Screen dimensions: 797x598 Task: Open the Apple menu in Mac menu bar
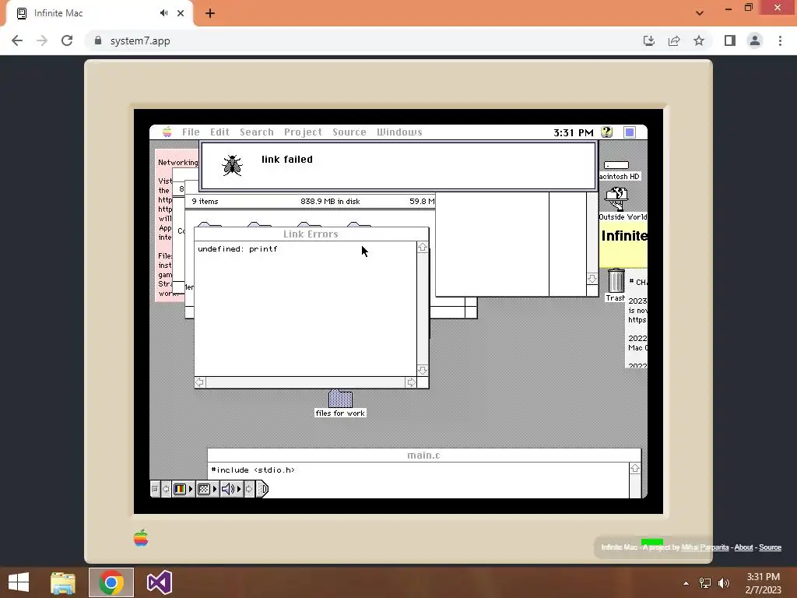[167, 132]
